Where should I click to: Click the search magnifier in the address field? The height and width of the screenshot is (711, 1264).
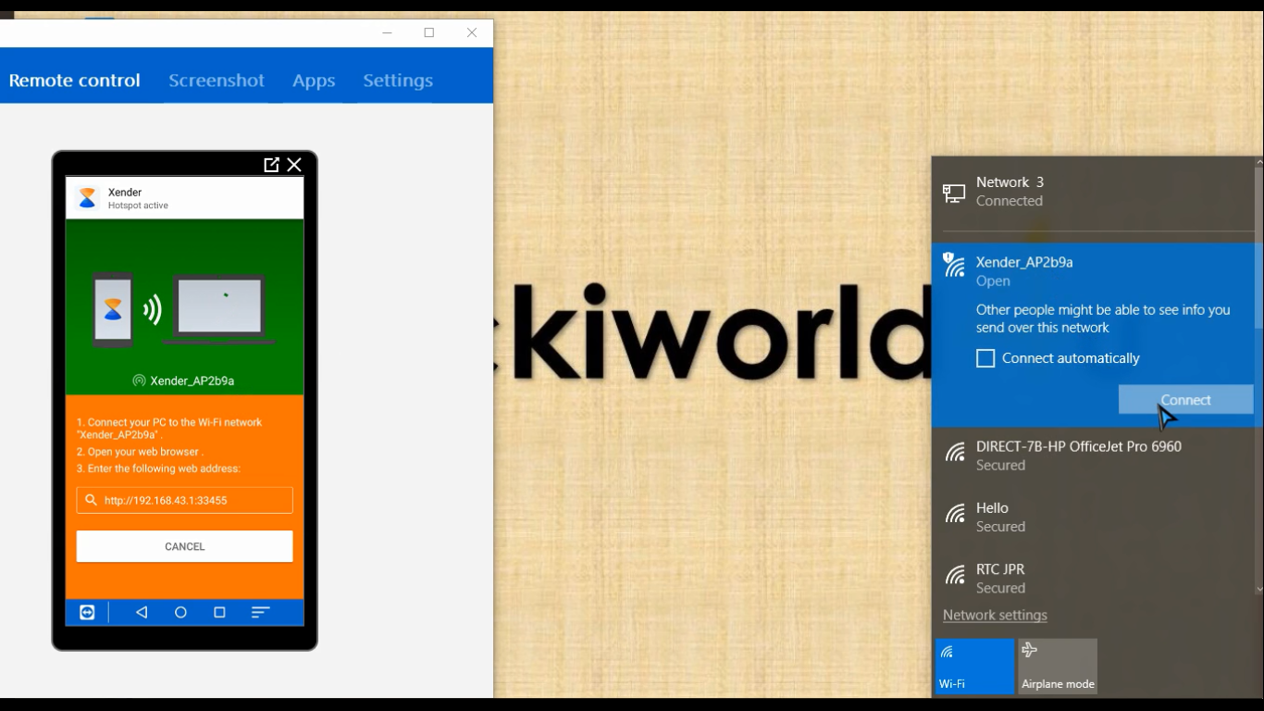91,500
